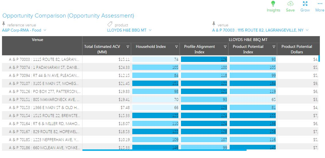Open filter on Total Estimated ACV column
Screen dimensions: 325x158
pos(128,47)
